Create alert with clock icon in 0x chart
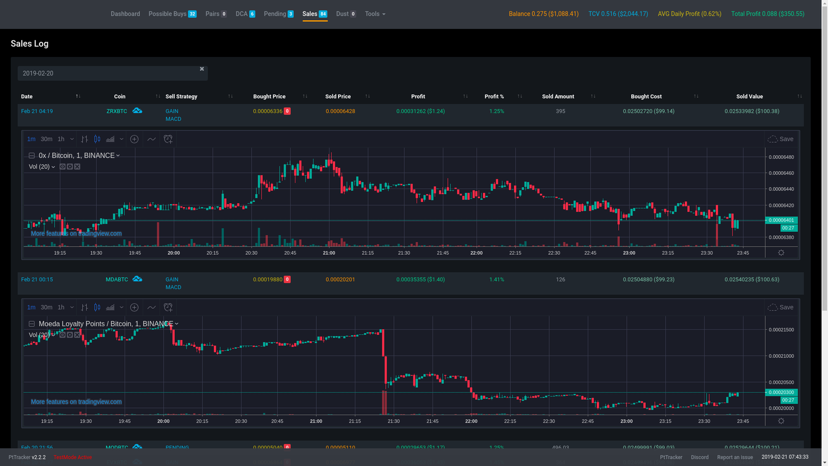This screenshot has height=466, width=828. tap(168, 139)
